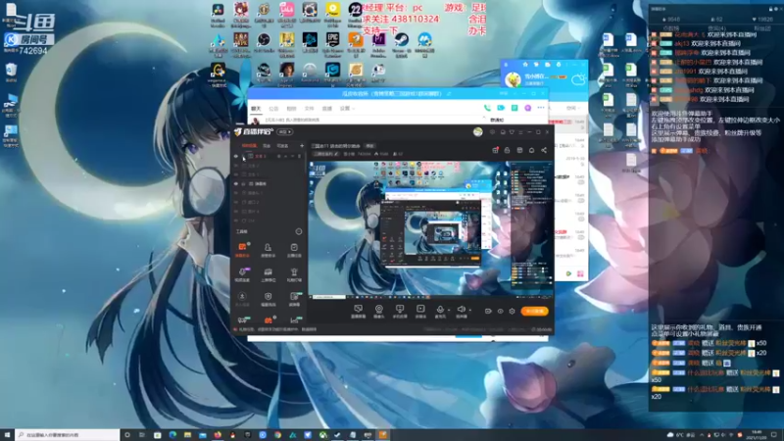Open Task View on the taskbar
The image size is (784, 441).
tap(142, 435)
